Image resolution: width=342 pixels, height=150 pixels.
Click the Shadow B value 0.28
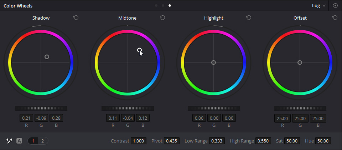coord(56,118)
